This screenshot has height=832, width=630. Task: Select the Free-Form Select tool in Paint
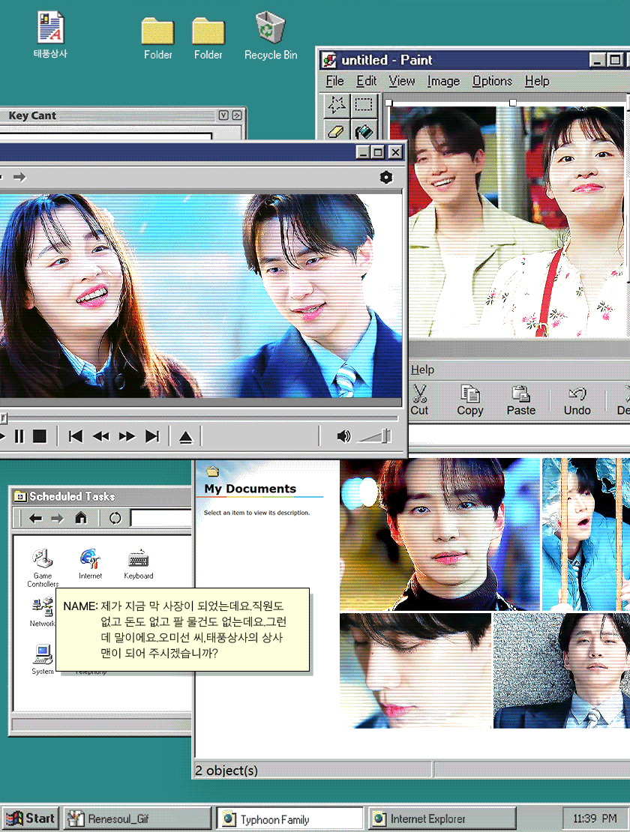point(337,105)
